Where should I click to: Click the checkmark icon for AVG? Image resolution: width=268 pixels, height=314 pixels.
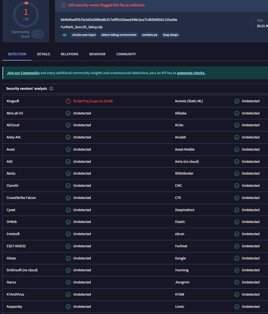[68, 162]
